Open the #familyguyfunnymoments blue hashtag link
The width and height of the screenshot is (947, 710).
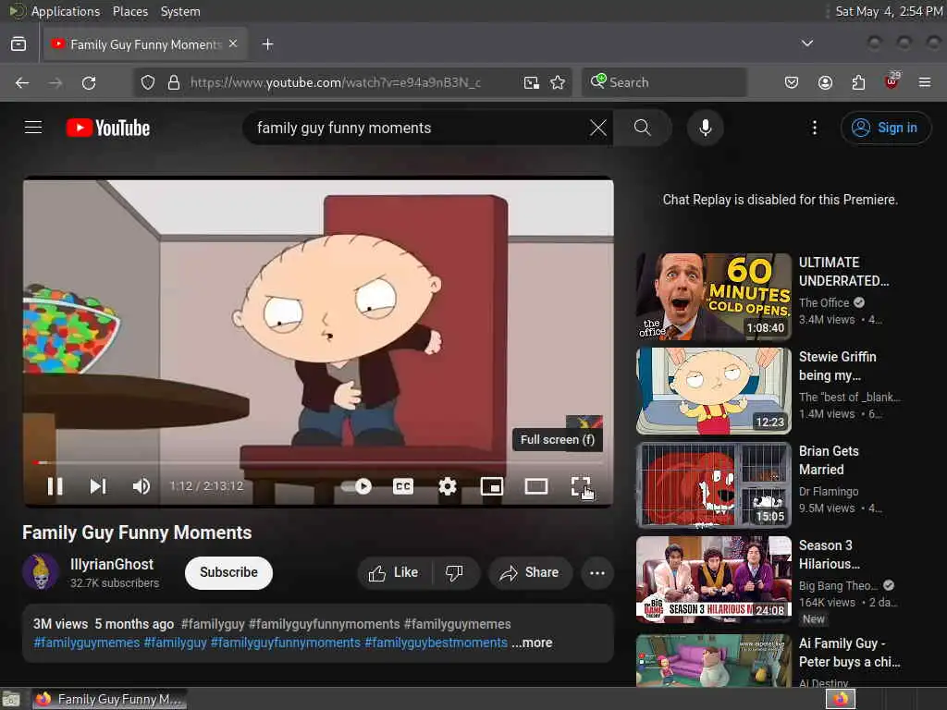pos(285,643)
